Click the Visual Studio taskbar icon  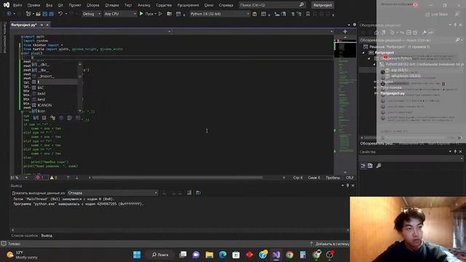click(276, 255)
